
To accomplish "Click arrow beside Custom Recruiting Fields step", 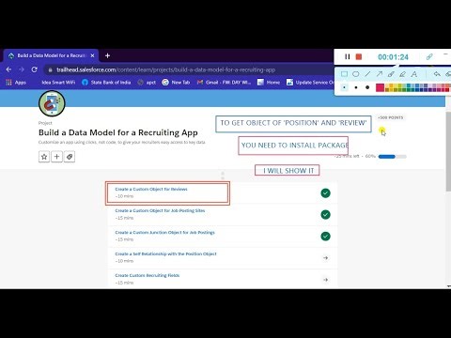I will point(326,280).
